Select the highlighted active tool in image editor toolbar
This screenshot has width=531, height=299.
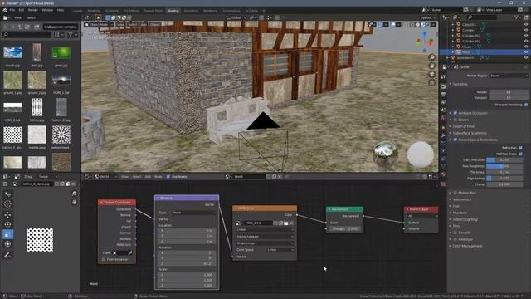point(7,234)
